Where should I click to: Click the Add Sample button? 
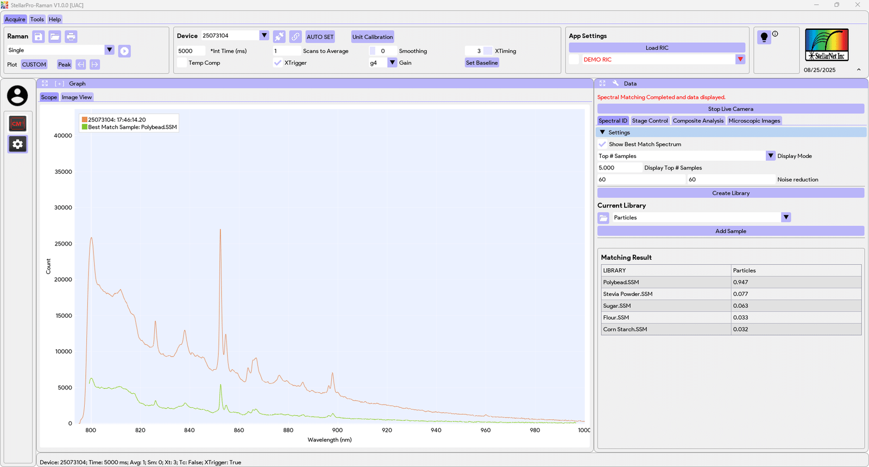(x=731, y=231)
